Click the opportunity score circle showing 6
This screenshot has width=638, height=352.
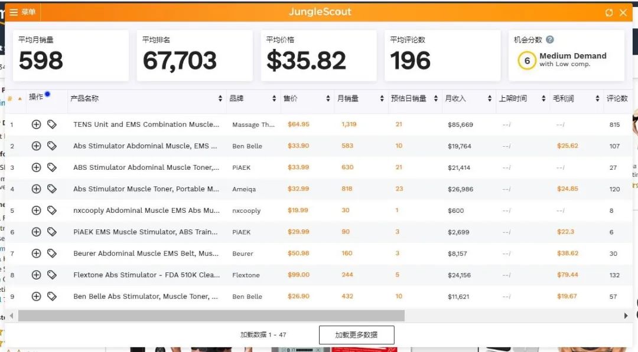[x=527, y=61]
